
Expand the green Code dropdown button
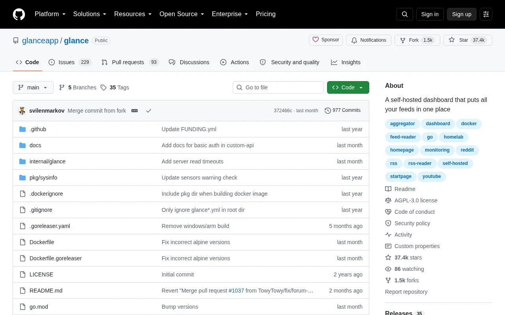[348, 87]
